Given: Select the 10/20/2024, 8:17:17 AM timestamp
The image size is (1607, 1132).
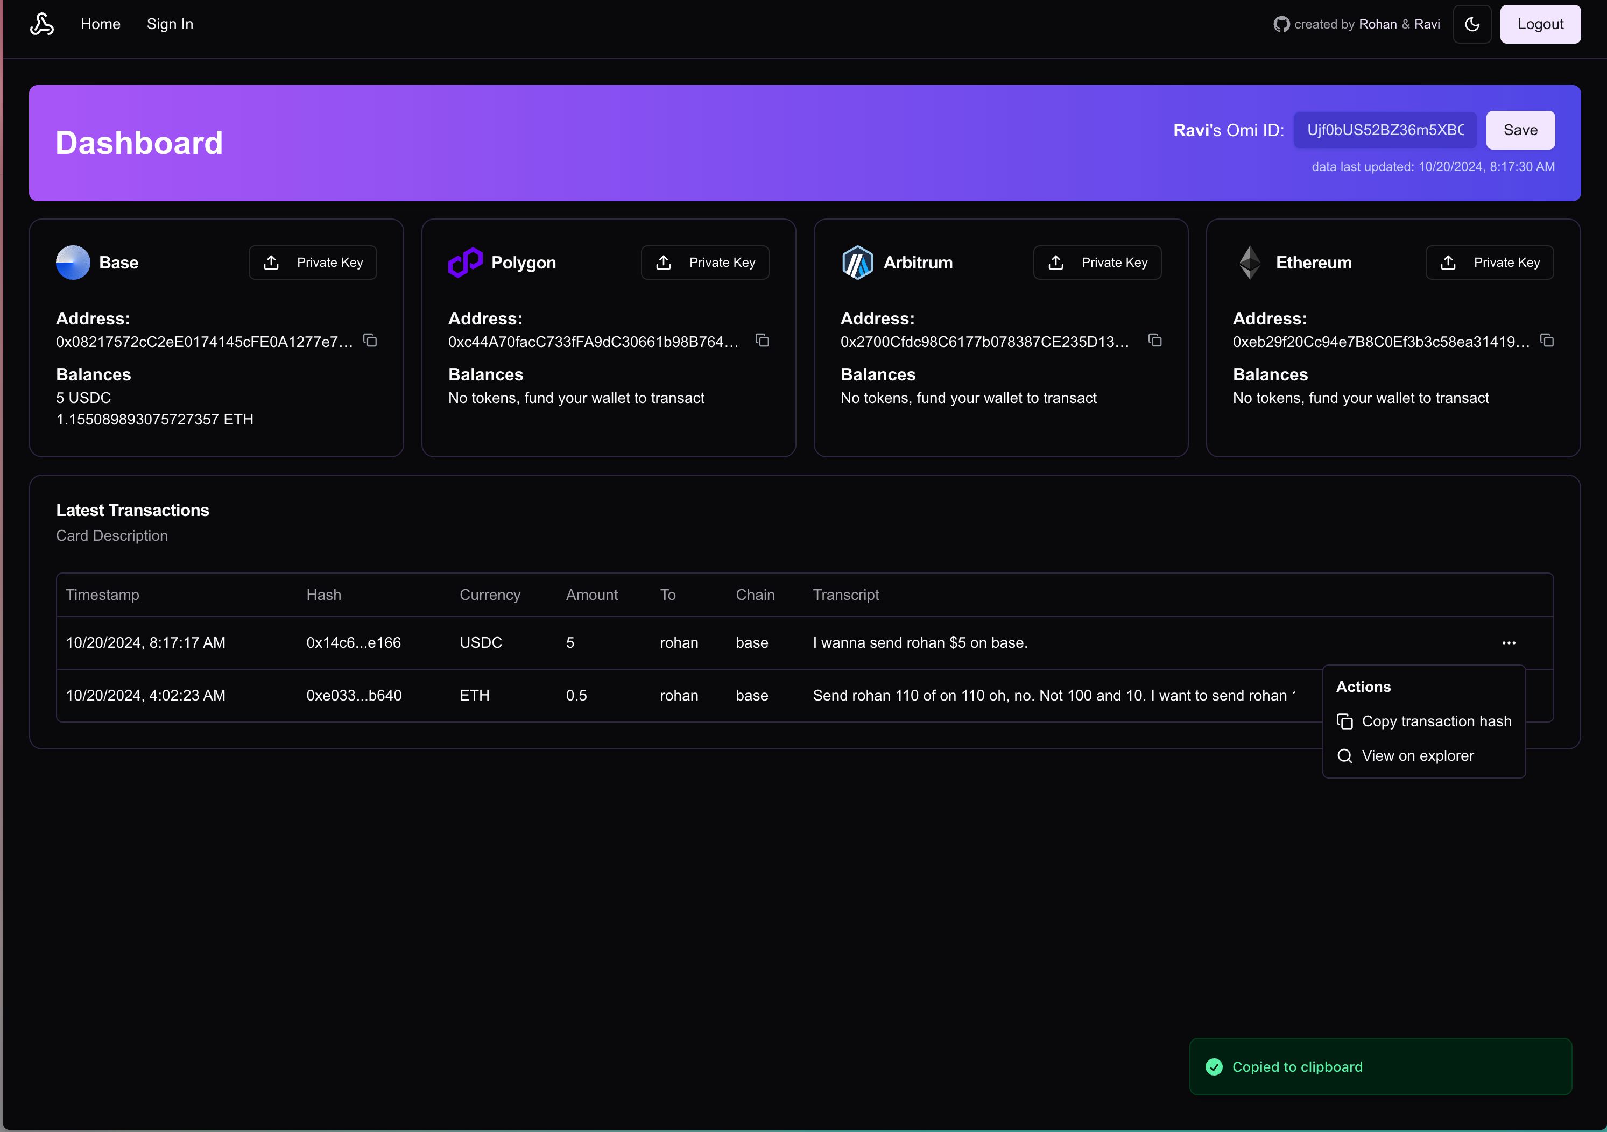Looking at the screenshot, I should click(146, 643).
